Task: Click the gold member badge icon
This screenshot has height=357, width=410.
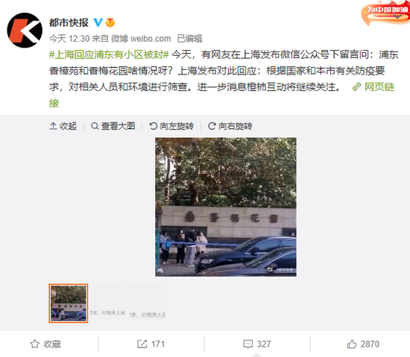Action: (110, 23)
